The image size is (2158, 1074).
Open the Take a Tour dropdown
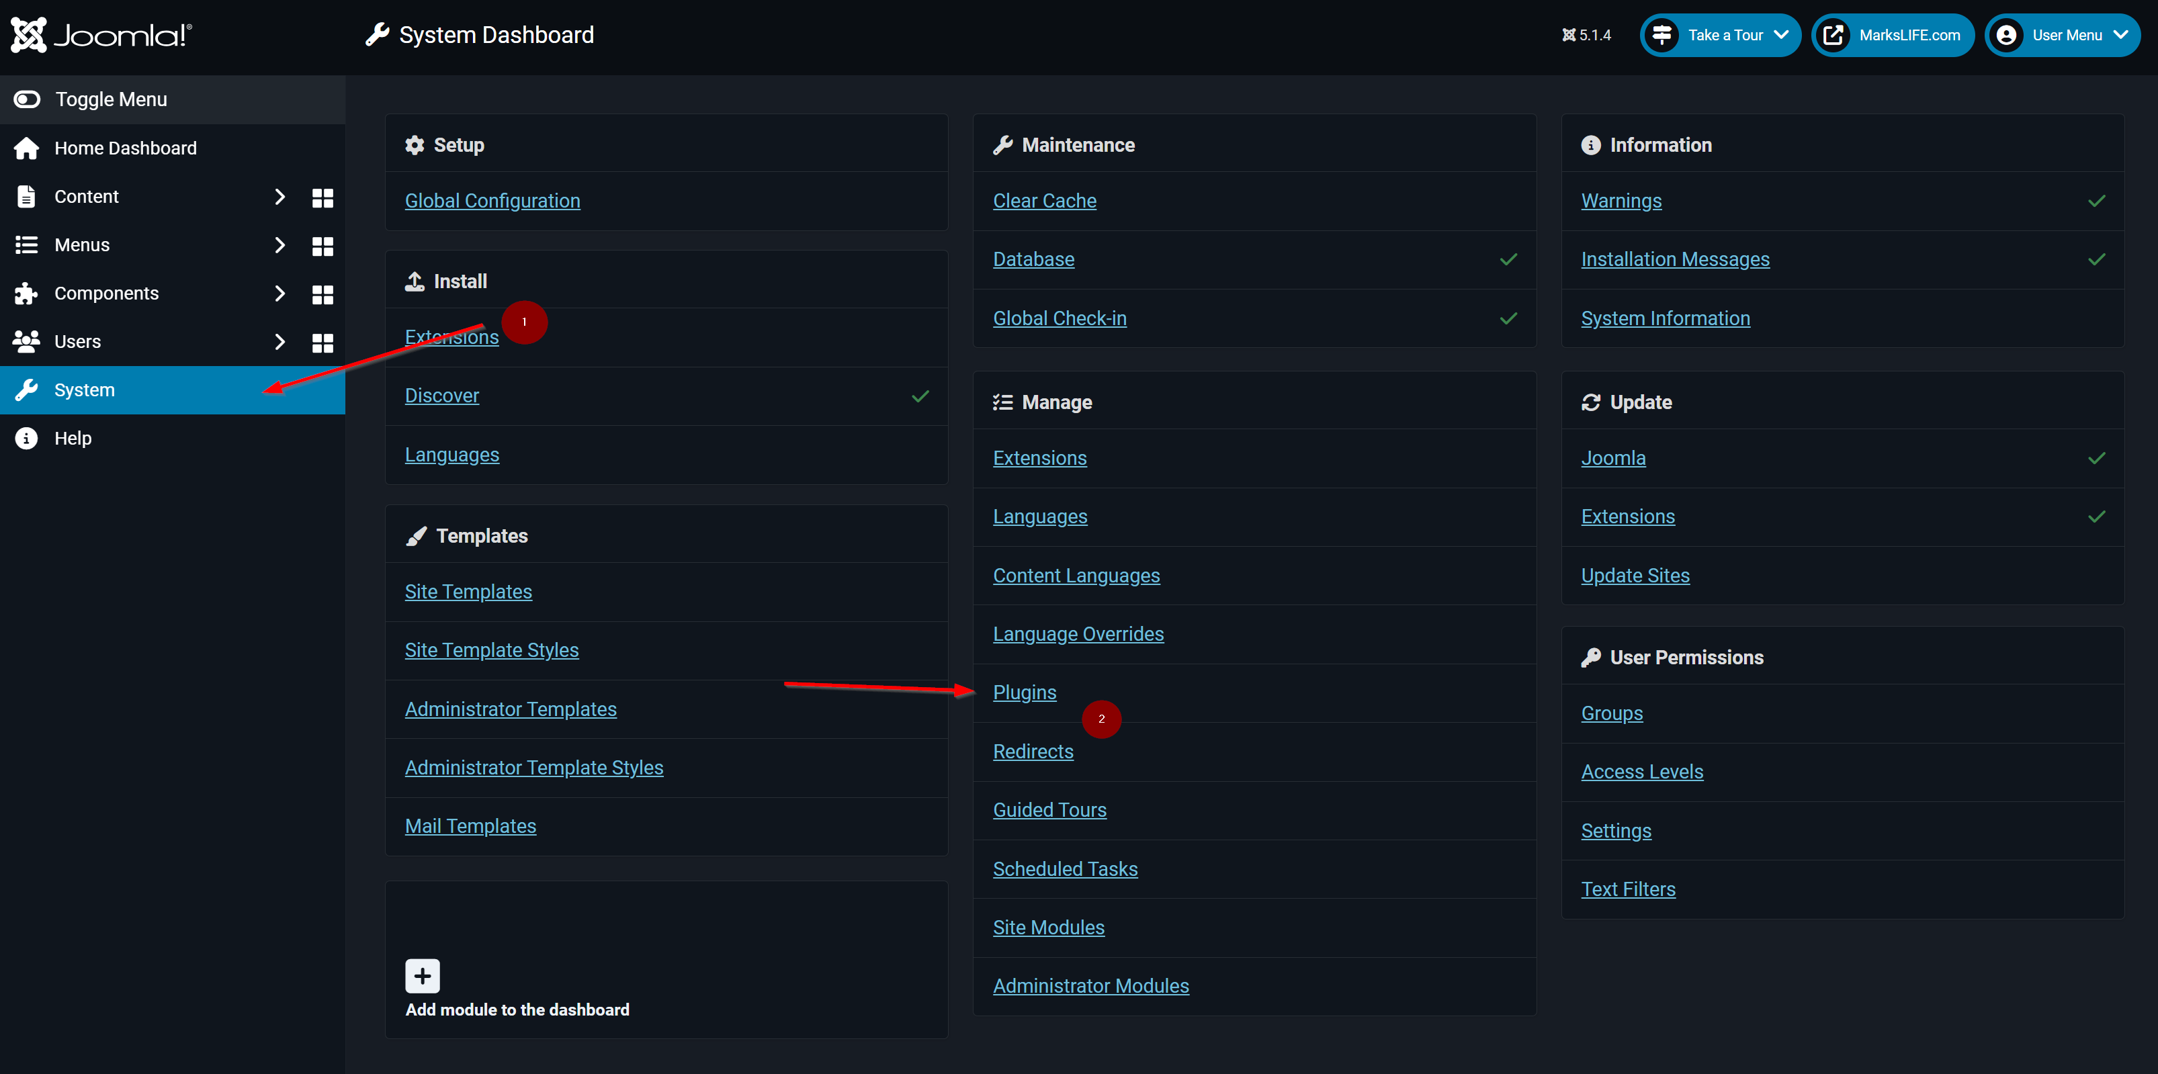point(1720,35)
